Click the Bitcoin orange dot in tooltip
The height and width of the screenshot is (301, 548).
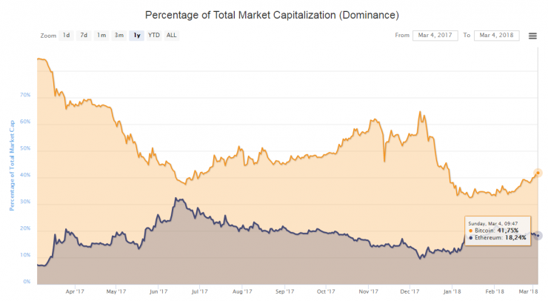coord(471,231)
